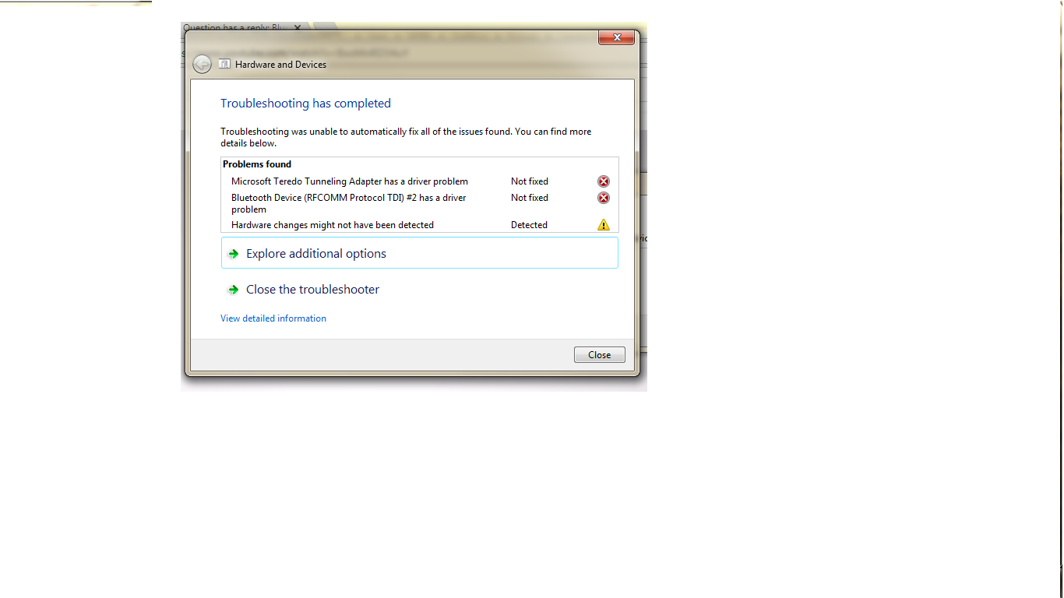Click the 'Hardware and Devices' title text
1064x598 pixels.
point(280,65)
